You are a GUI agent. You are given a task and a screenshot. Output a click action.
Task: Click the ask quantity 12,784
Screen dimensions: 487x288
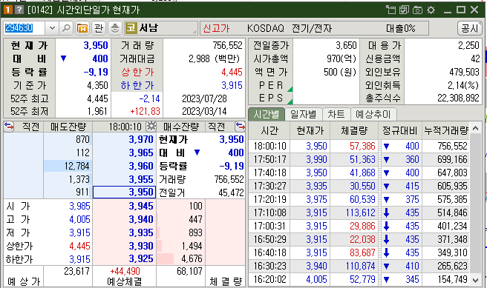[x=76, y=166]
